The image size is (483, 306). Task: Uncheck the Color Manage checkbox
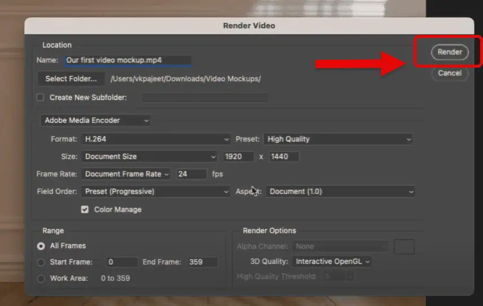pyautogui.click(x=85, y=210)
